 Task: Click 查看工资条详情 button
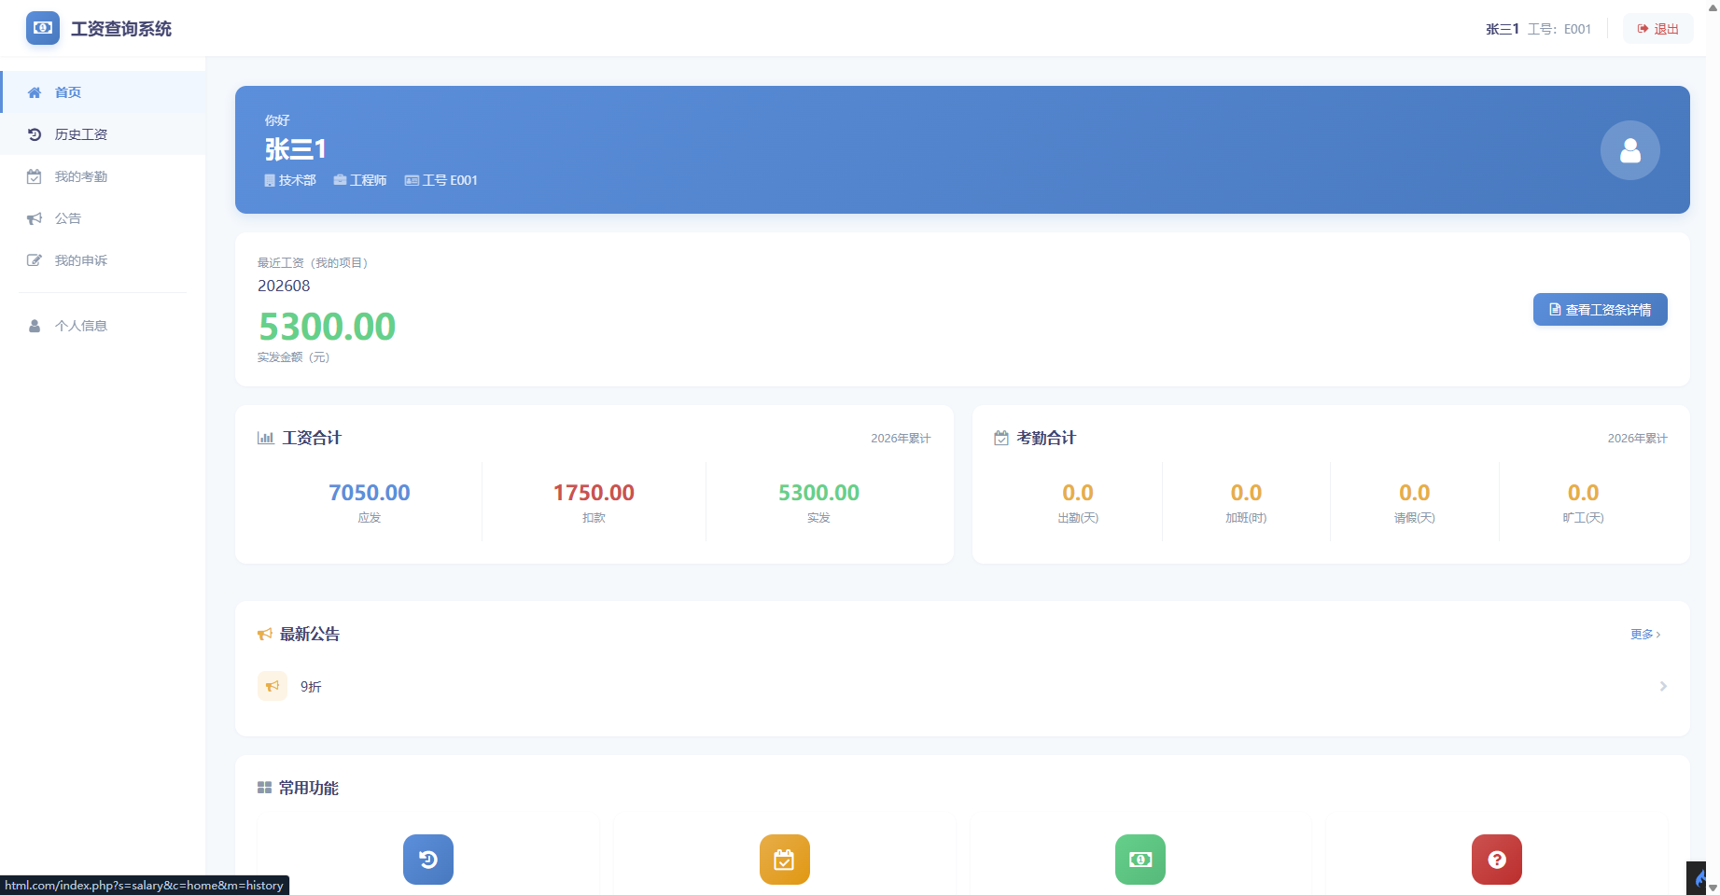coord(1600,310)
